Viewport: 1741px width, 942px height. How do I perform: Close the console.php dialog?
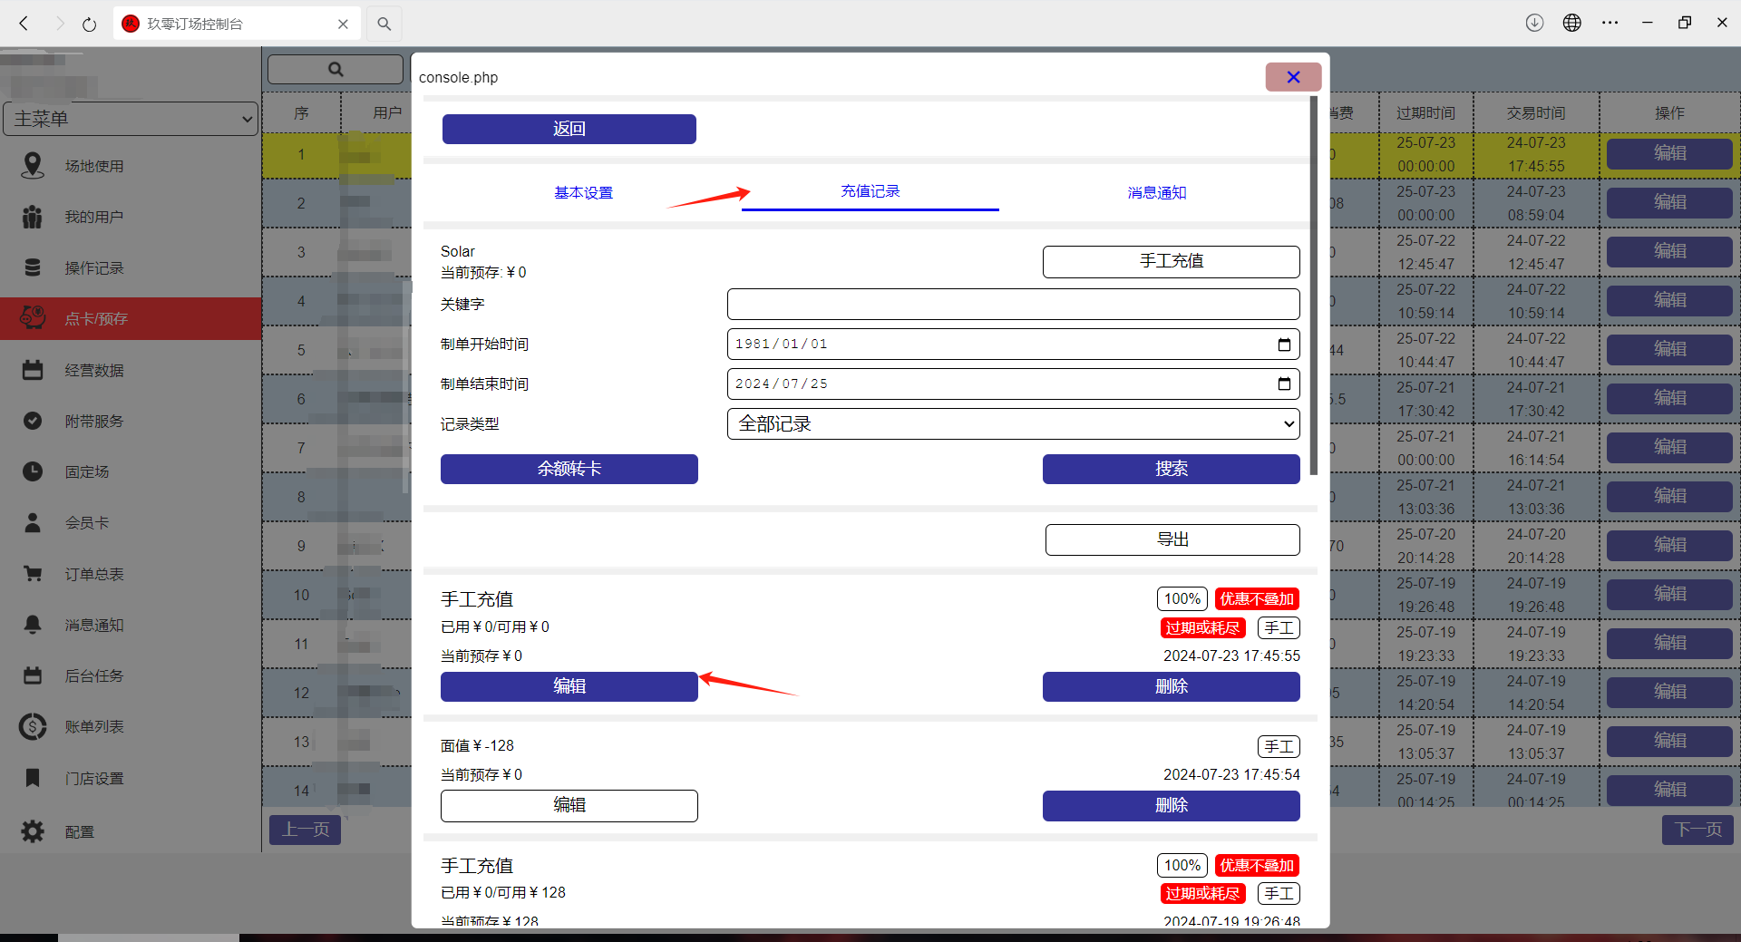(1292, 77)
